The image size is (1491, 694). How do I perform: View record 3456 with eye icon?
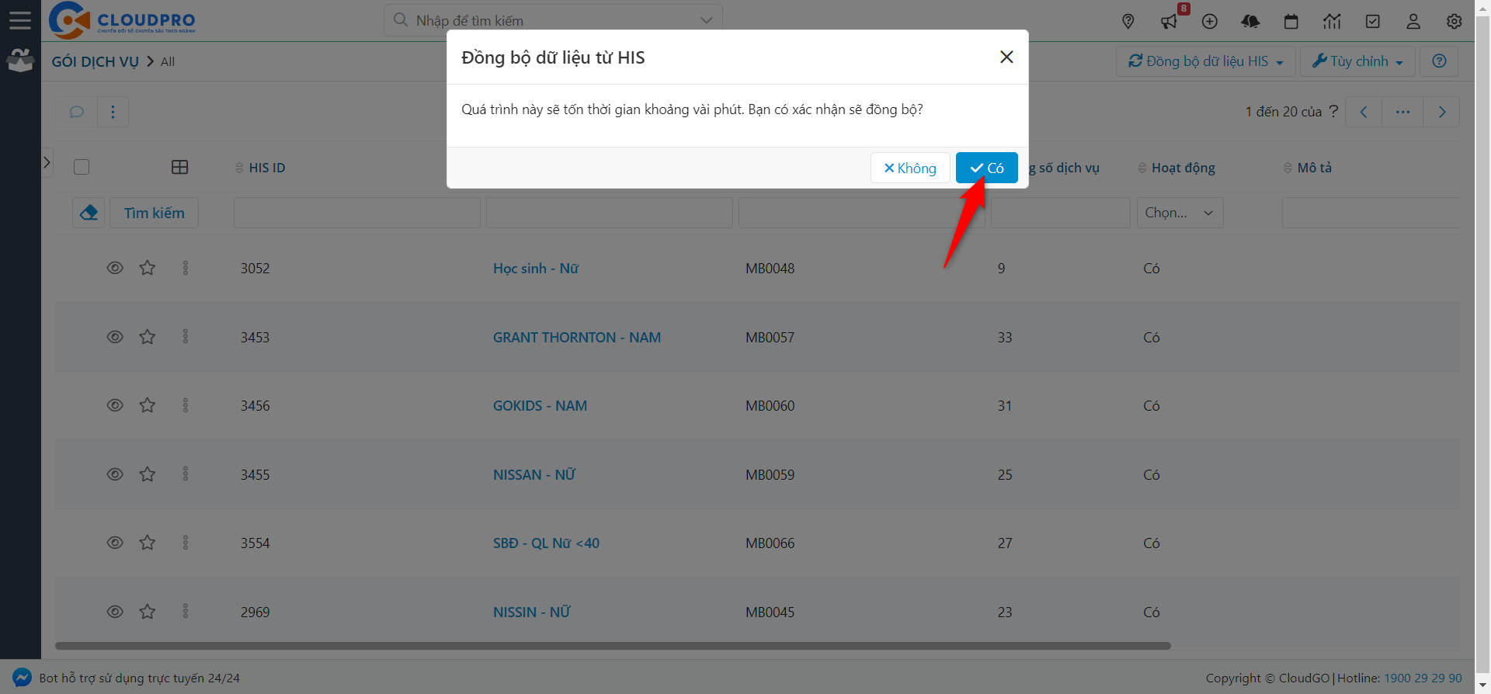(115, 405)
